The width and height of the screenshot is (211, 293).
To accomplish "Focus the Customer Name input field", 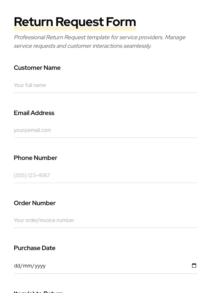I will pyautogui.click(x=106, y=85).
